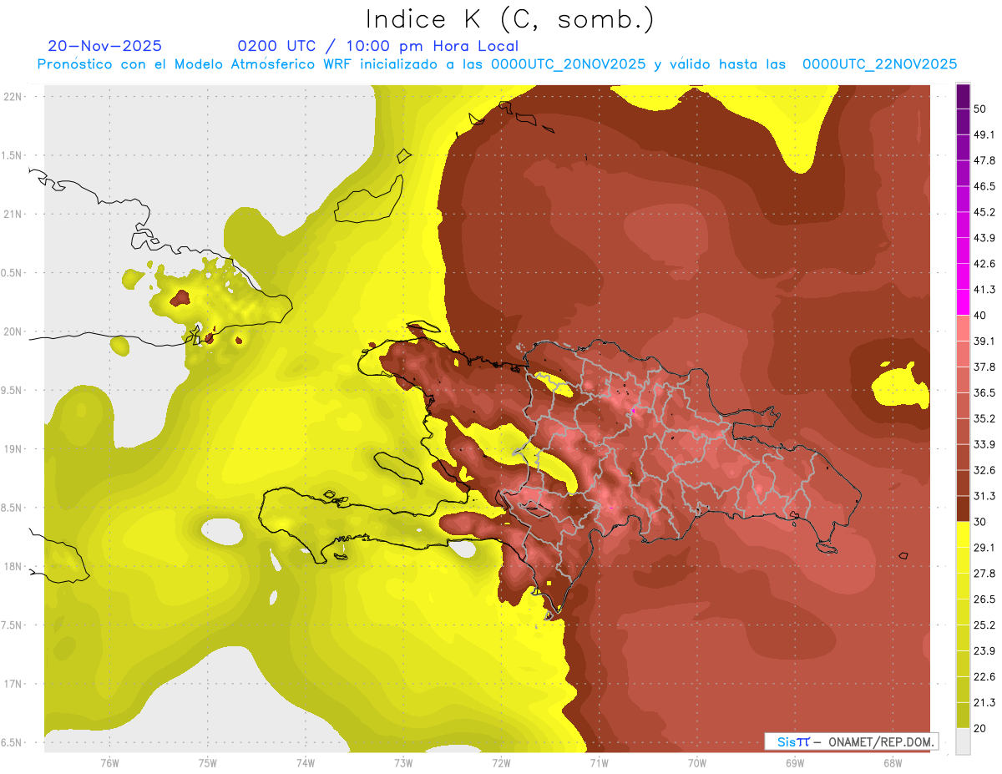This screenshot has width=1002, height=774.
Task: Click the '43.9' colorbar value
Action: point(985,238)
